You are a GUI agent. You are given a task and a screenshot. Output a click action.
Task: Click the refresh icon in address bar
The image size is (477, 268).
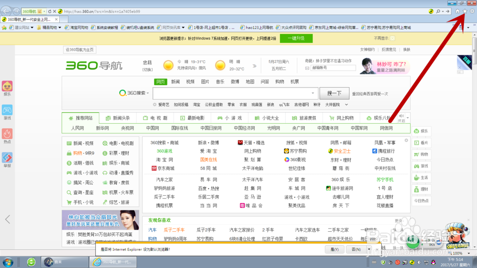click(x=50, y=11)
